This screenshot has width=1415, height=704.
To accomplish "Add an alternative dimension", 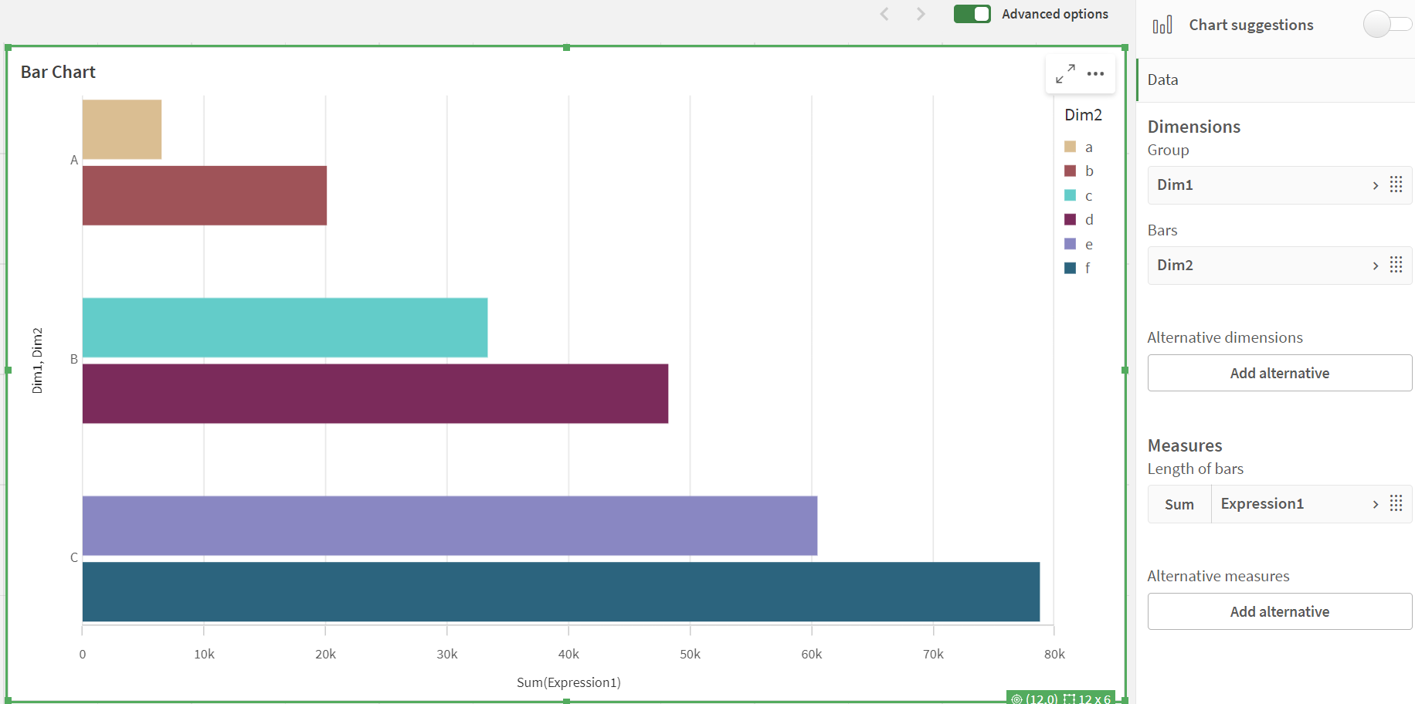I will click(1279, 373).
